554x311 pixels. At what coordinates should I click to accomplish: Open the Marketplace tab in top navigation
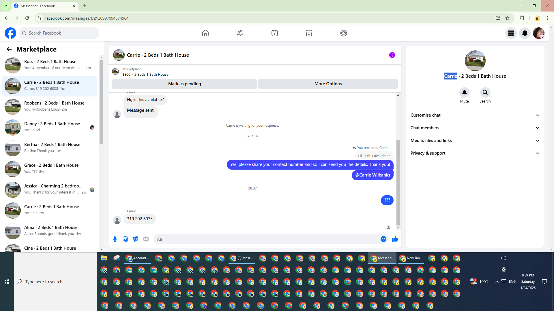[309, 33]
